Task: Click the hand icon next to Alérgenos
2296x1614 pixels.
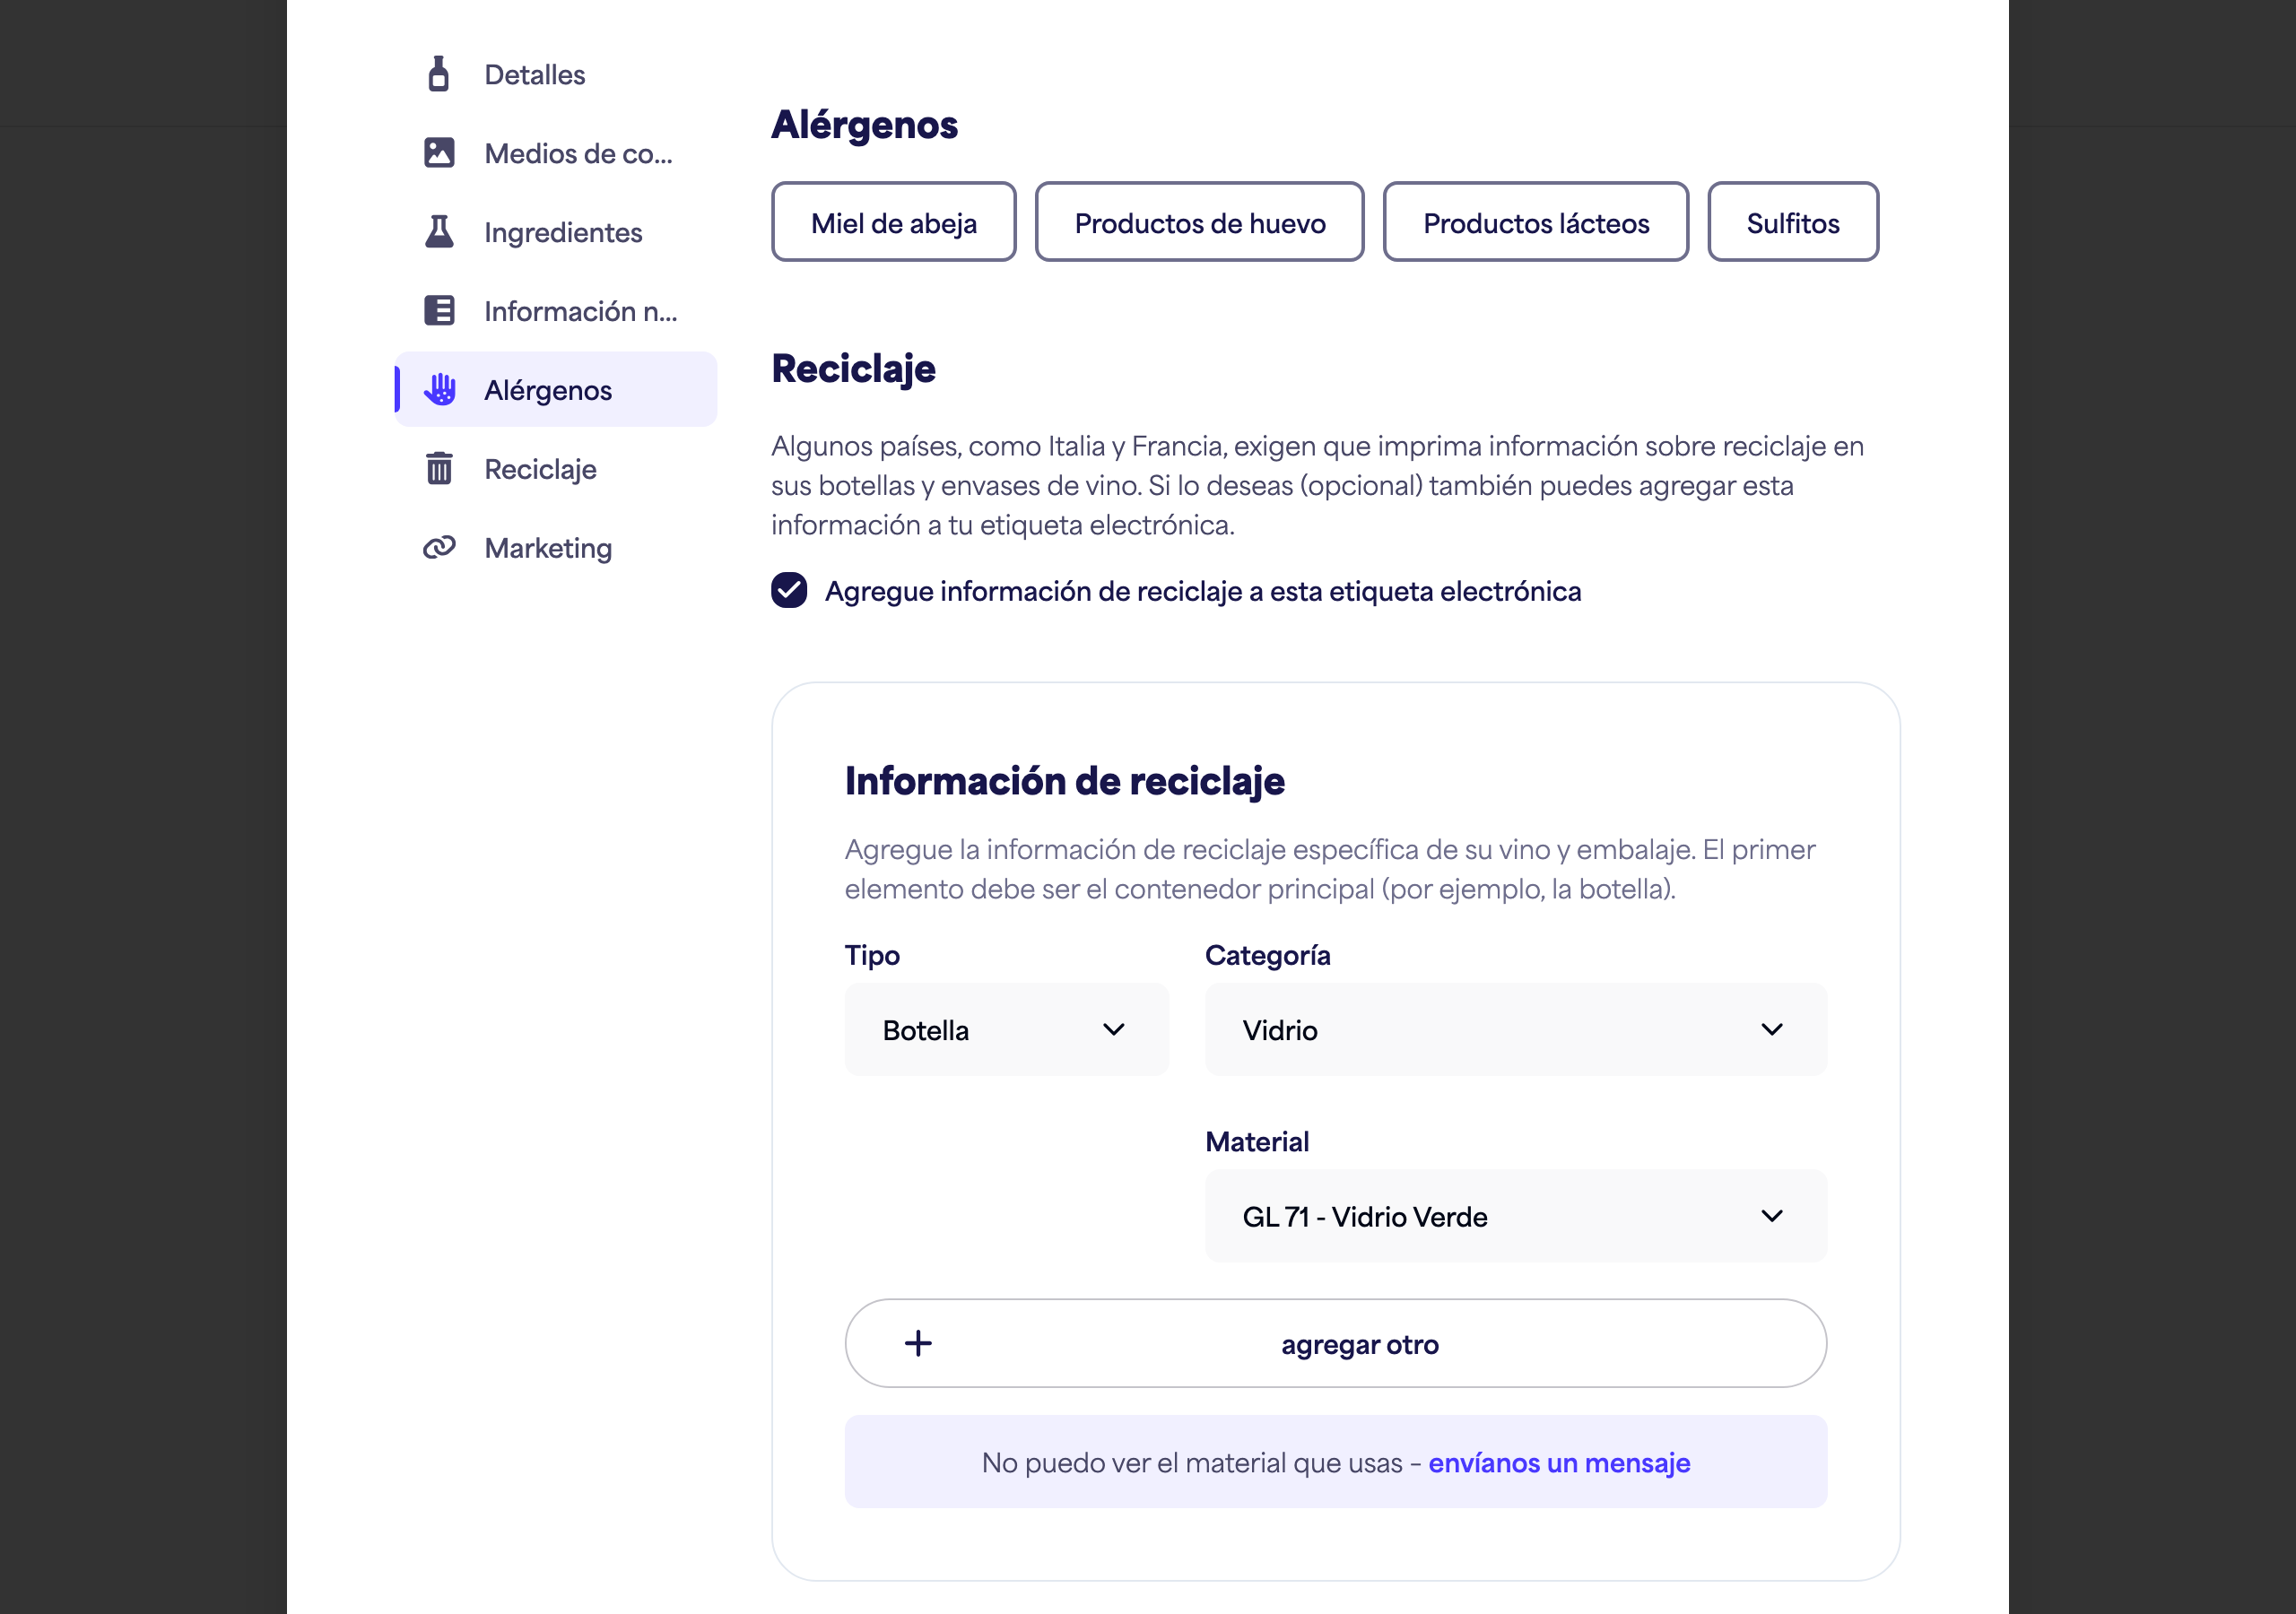Action: tap(440, 390)
